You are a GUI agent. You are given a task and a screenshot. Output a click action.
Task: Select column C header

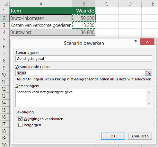coord(107,4)
